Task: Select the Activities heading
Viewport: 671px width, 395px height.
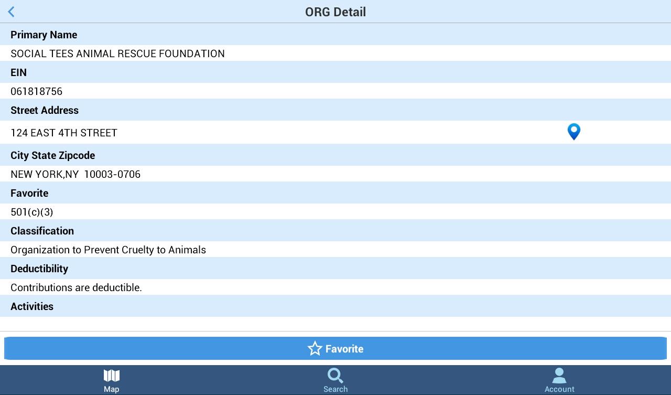Action: [x=32, y=306]
